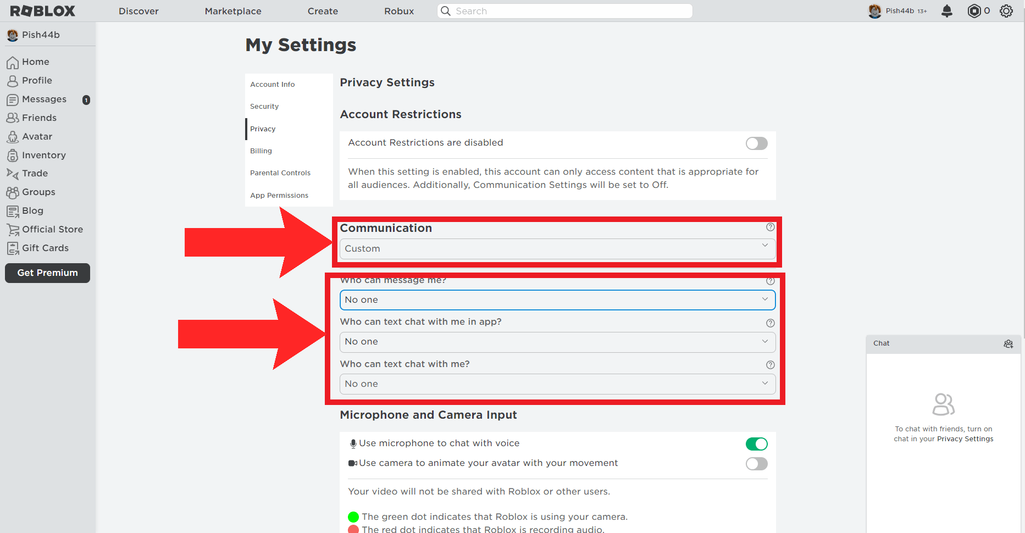
Task: Click into the Search input field
Action: click(565, 11)
